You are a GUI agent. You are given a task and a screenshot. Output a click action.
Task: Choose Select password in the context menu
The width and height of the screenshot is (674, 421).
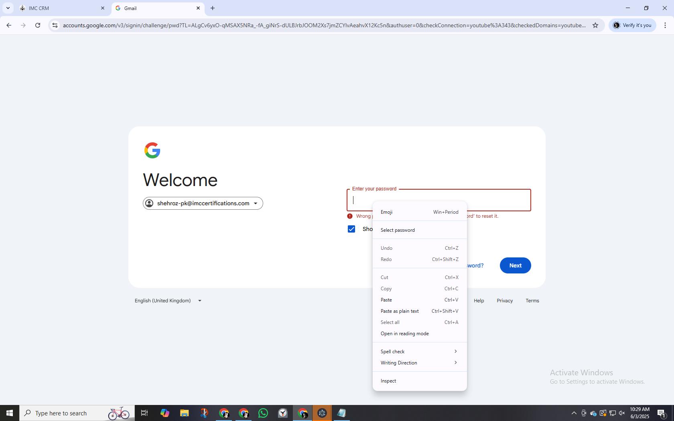pos(420,230)
